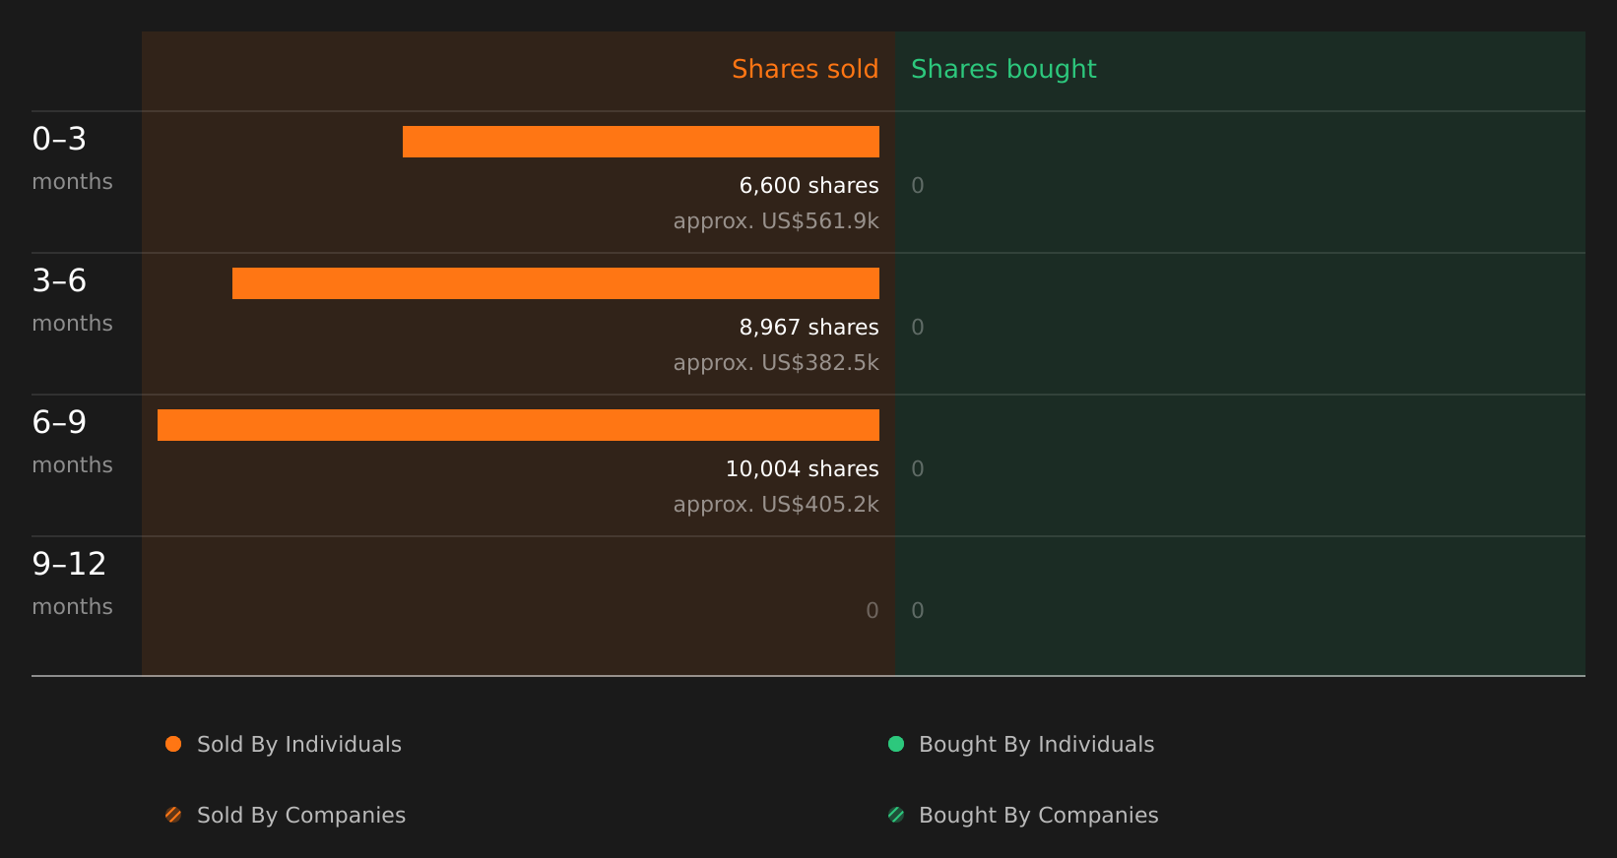Click the 6,600 shares value
1617x858 pixels.
[x=808, y=185]
